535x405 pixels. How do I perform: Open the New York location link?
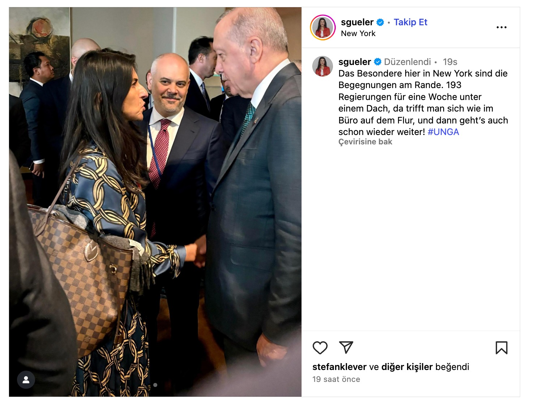tap(358, 34)
